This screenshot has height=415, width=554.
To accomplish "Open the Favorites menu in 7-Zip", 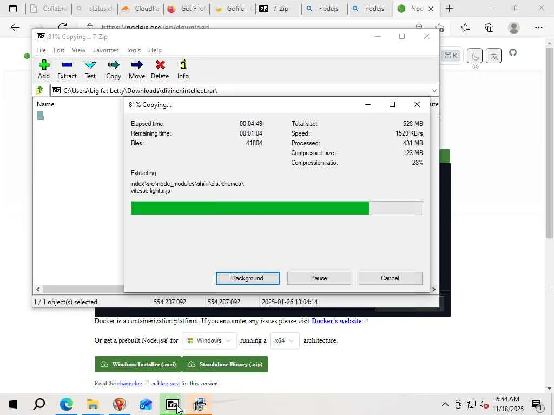I will click(x=105, y=50).
